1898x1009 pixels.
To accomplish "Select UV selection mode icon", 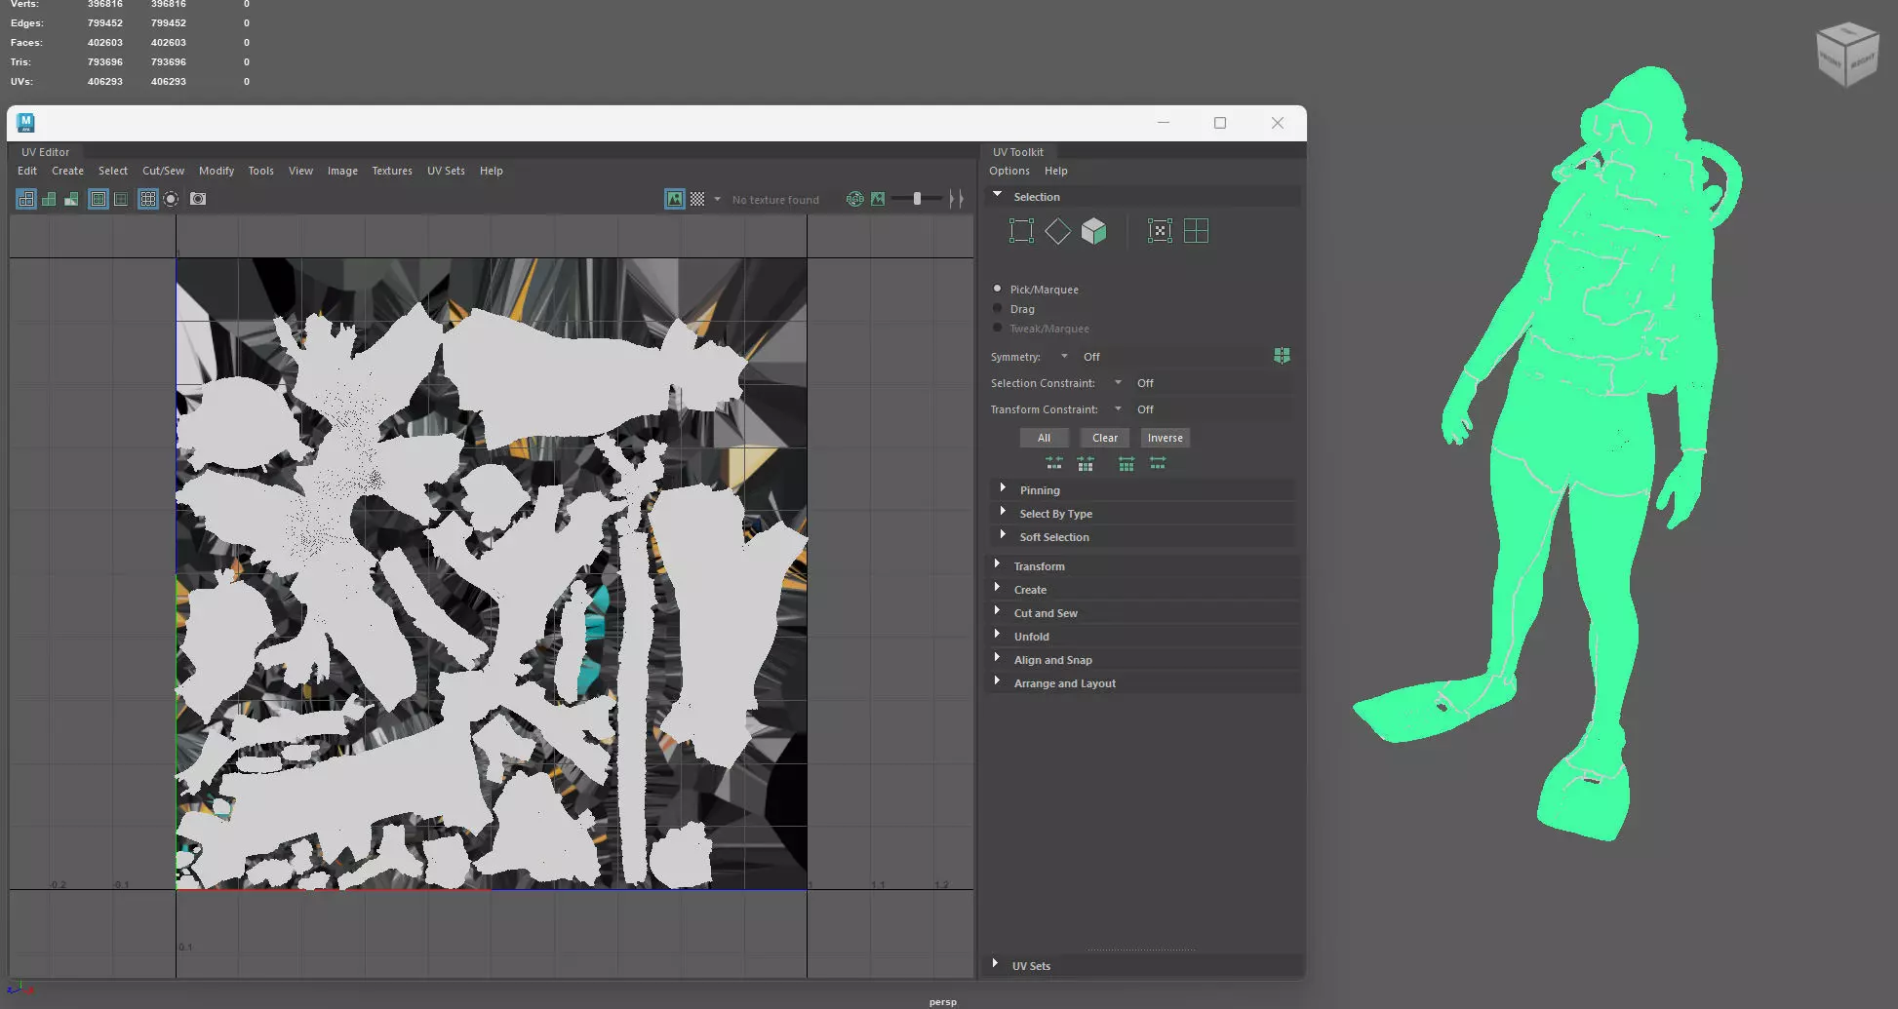I will tap(1160, 231).
